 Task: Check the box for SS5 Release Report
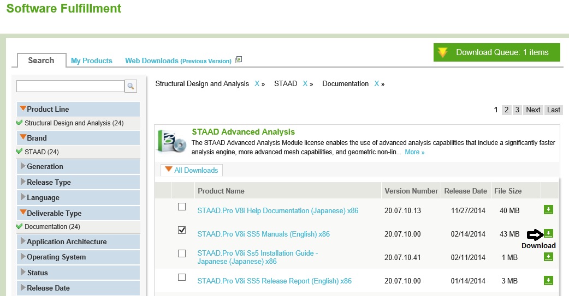tap(182, 277)
